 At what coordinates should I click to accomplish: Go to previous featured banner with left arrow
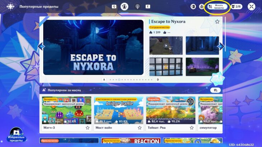(x=41, y=46)
